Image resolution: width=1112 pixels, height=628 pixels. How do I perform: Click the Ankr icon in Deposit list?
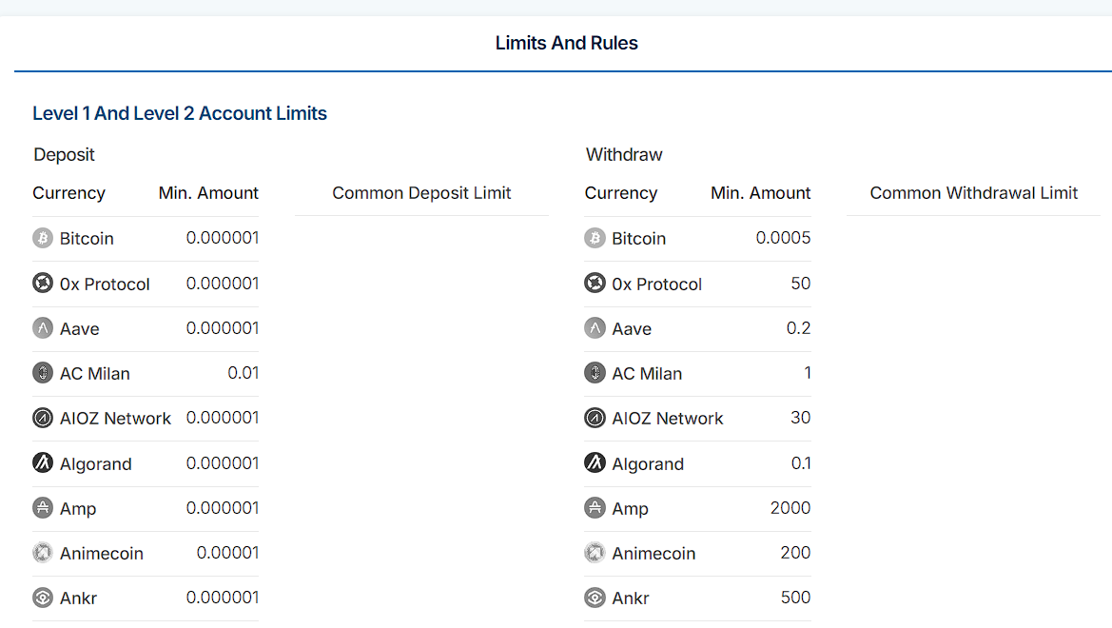click(x=43, y=598)
